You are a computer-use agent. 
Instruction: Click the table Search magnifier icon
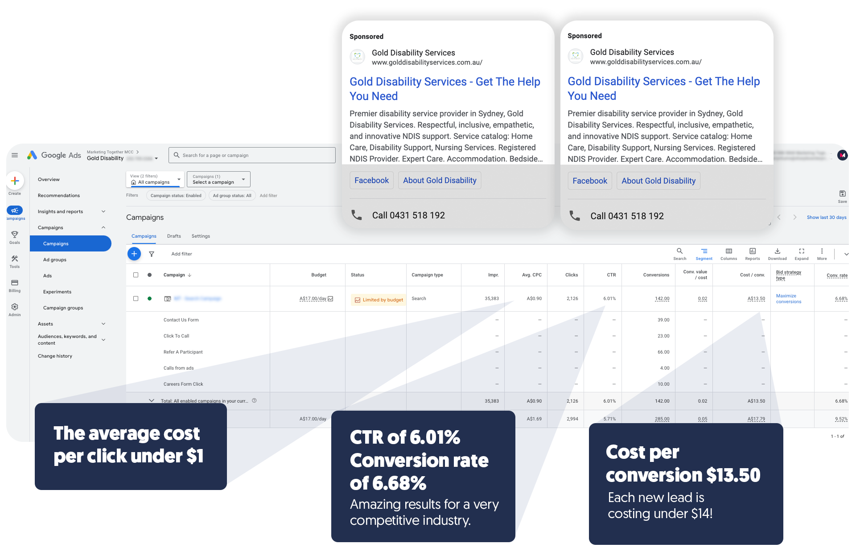[x=679, y=251]
